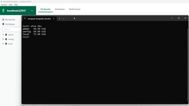Open the Connect menu
Screen dimensions: 189x106
4,5
